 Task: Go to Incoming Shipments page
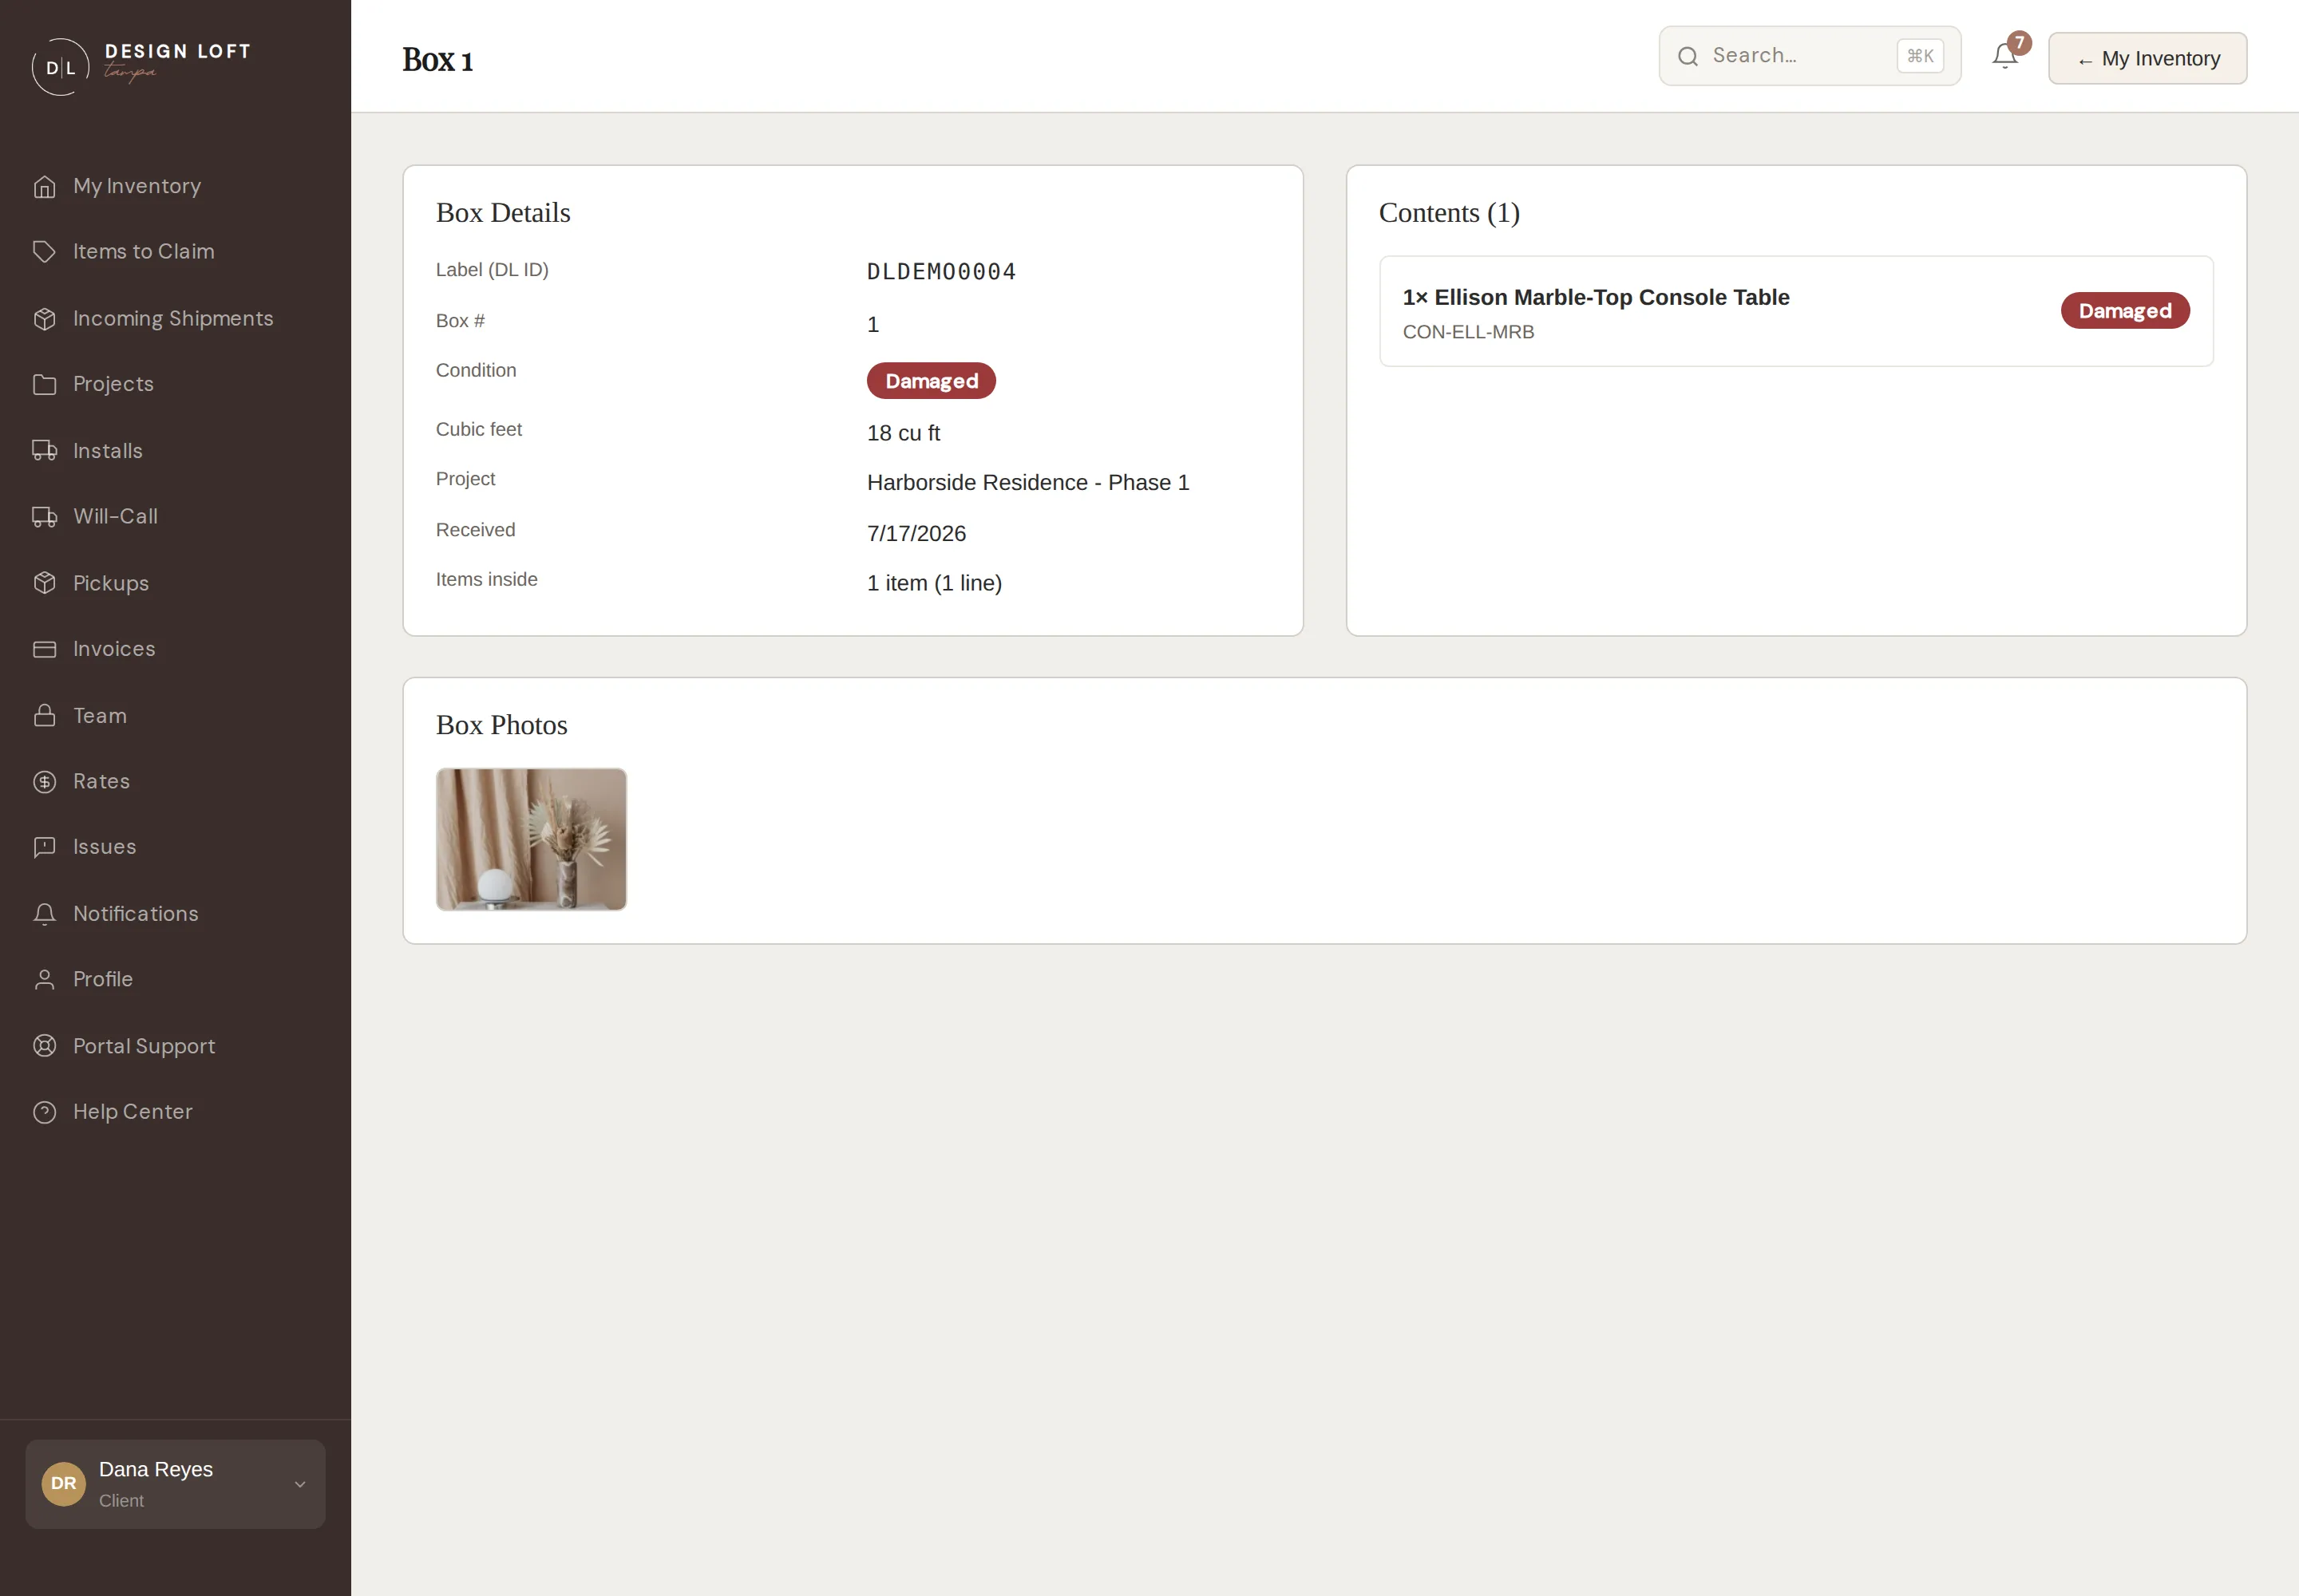point(173,318)
